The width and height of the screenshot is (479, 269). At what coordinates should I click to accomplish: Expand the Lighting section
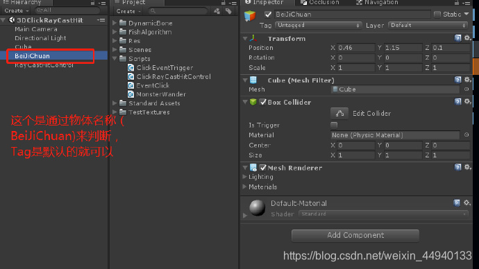click(x=244, y=177)
